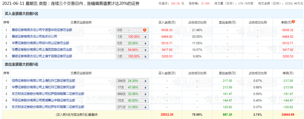Click the 2.74% total sell ratio
304x119 pixels.
click(x=258, y=115)
